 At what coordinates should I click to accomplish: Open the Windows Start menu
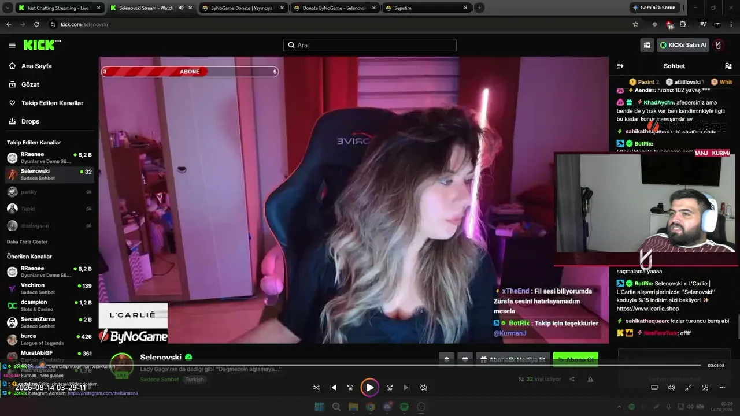coord(319,407)
